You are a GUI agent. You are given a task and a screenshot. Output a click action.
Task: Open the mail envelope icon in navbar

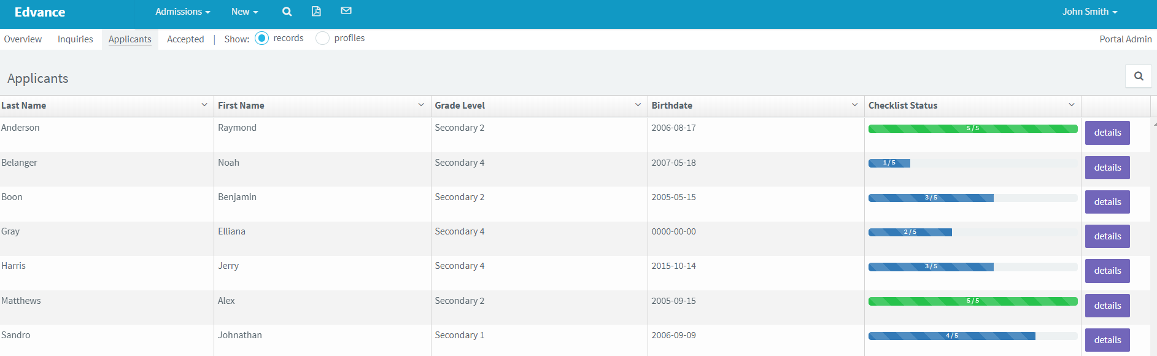pyautogui.click(x=346, y=10)
